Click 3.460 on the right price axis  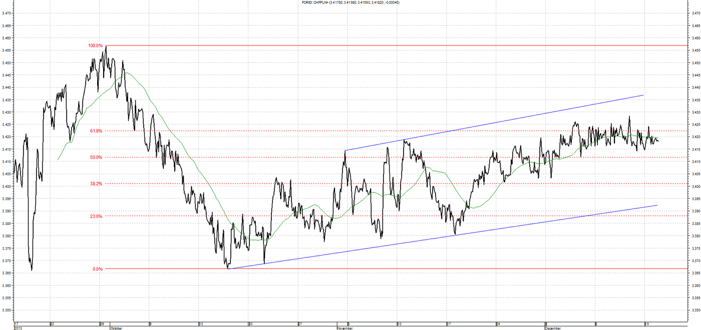tap(695, 38)
